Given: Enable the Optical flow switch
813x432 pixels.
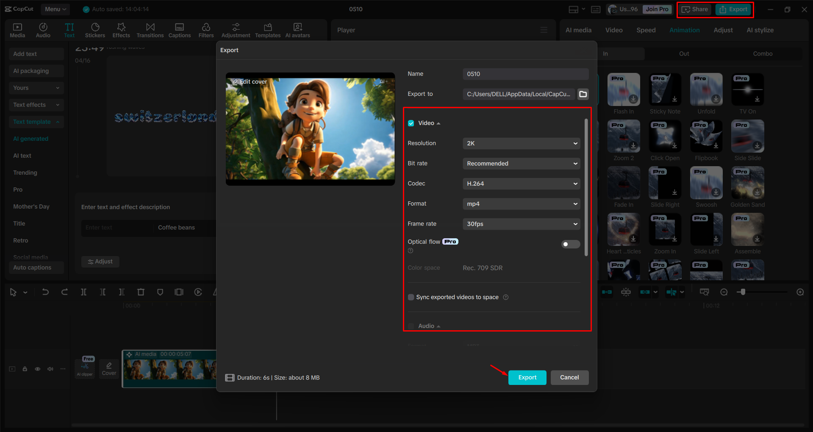Looking at the screenshot, I should [x=570, y=244].
